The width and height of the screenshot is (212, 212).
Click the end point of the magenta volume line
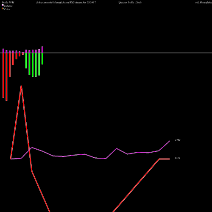pyautogui.click(x=170, y=141)
